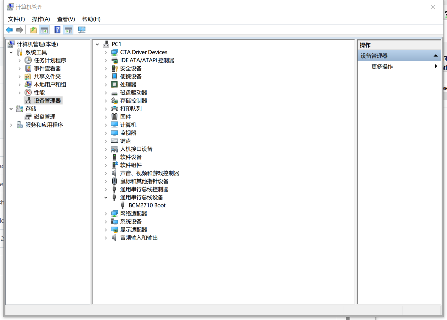Collapse the 通用串行总线设备 node

point(106,198)
